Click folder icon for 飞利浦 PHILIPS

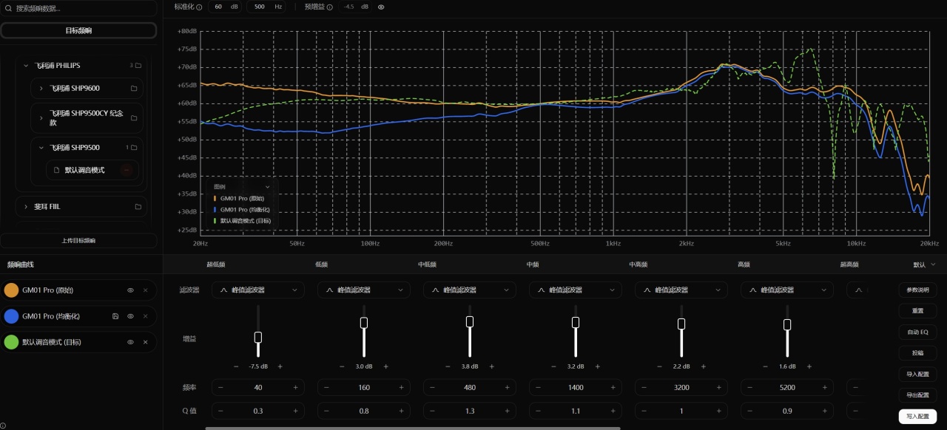click(138, 66)
